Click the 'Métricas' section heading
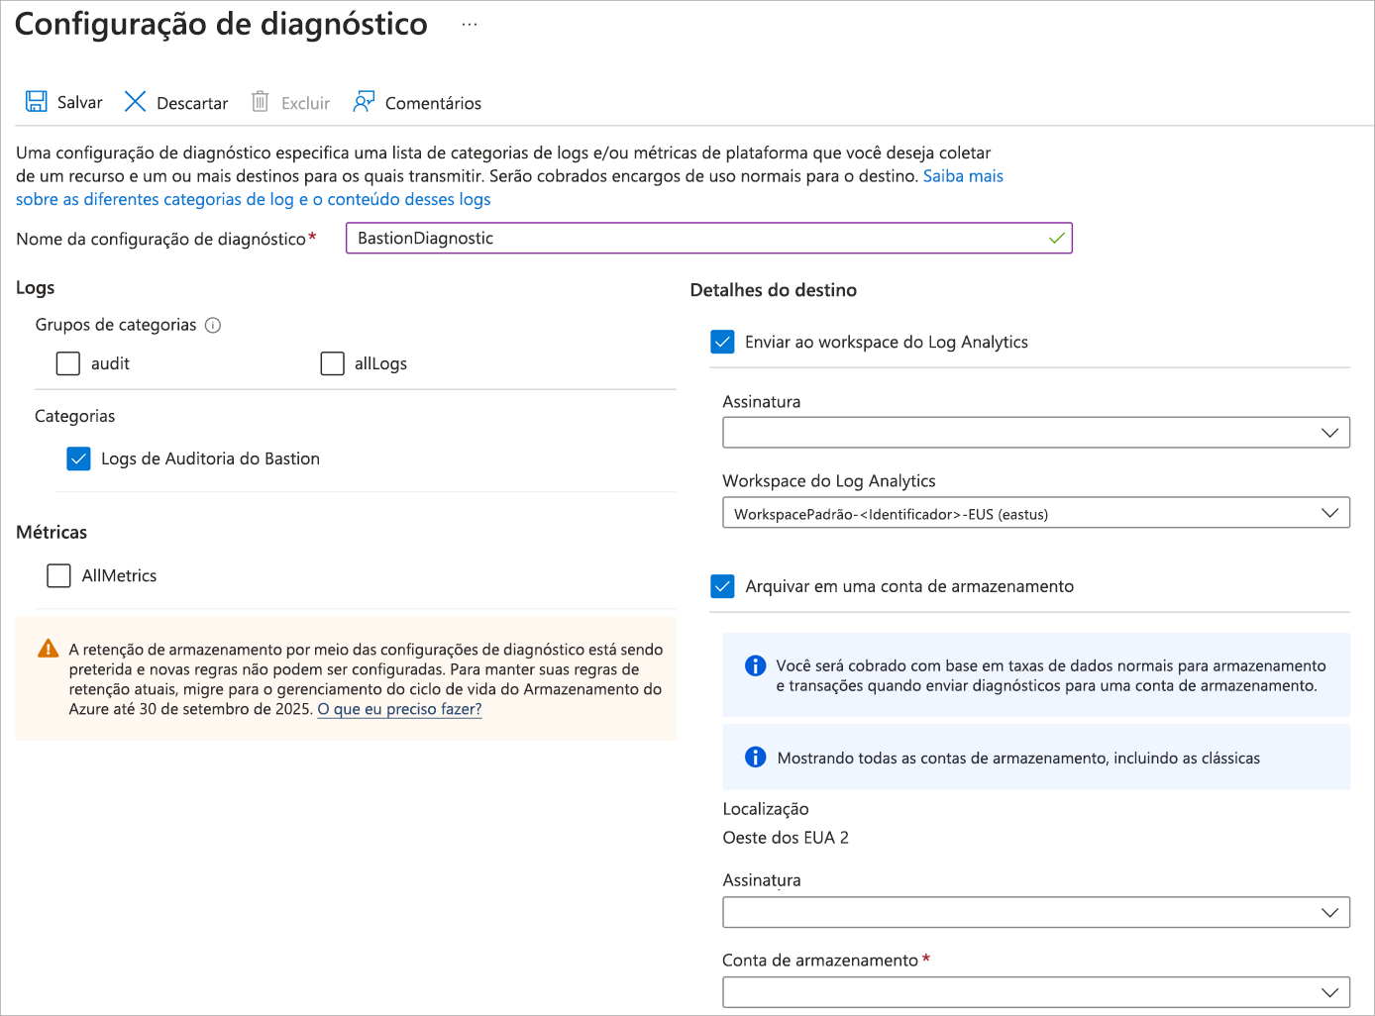Screen dimensions: 1375x1016 point(52,532)
